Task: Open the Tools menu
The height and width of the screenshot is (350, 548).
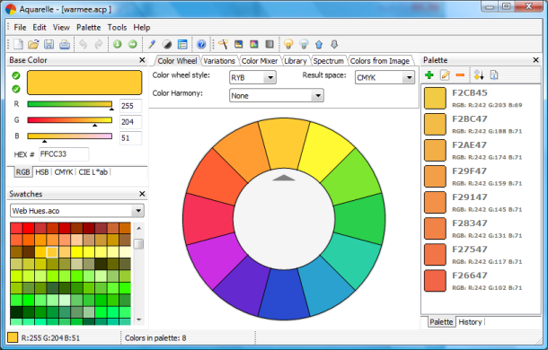Action: coord(117,27)
